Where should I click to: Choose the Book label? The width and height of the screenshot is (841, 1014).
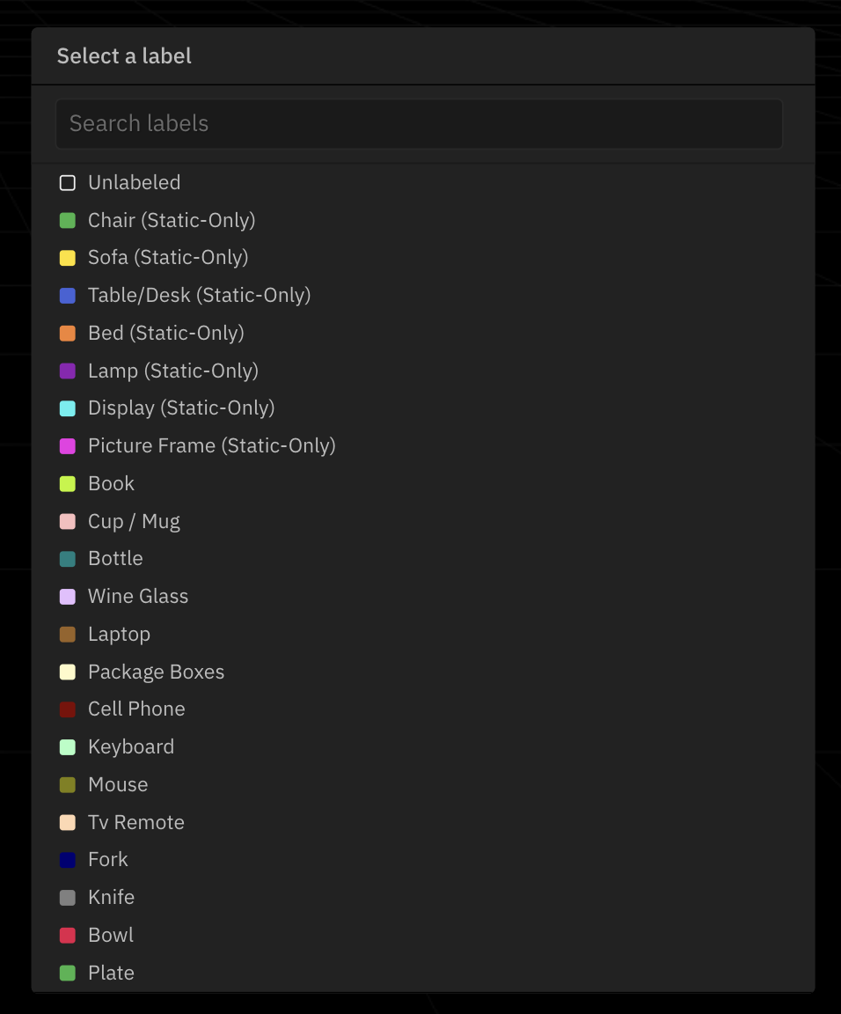(111, 484)
